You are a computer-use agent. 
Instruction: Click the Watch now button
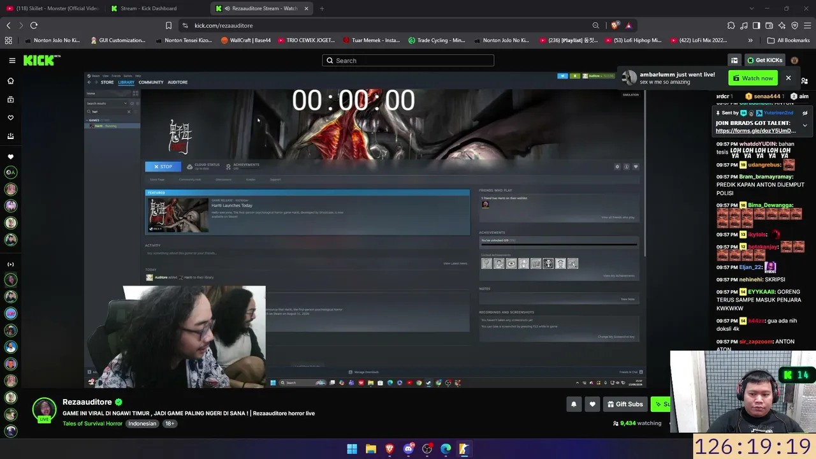pyautogui.click(x=752, y=78)
